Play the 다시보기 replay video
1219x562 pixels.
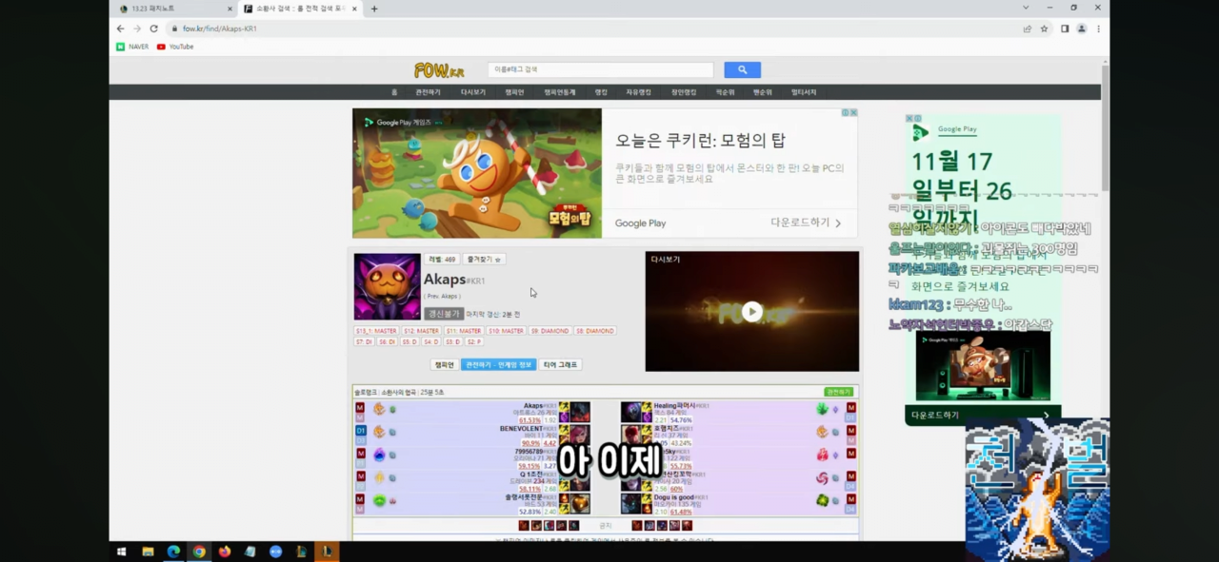pyautogui.click(x=752, y=312)
